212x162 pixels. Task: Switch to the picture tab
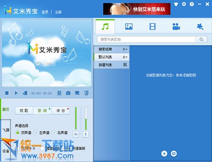click(129, 26)
